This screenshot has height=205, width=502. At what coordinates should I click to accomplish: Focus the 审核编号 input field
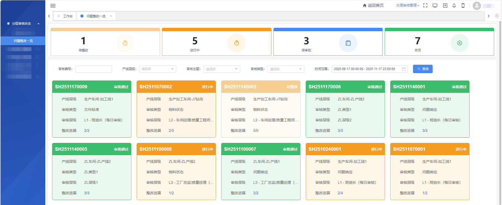pos(94,69)
